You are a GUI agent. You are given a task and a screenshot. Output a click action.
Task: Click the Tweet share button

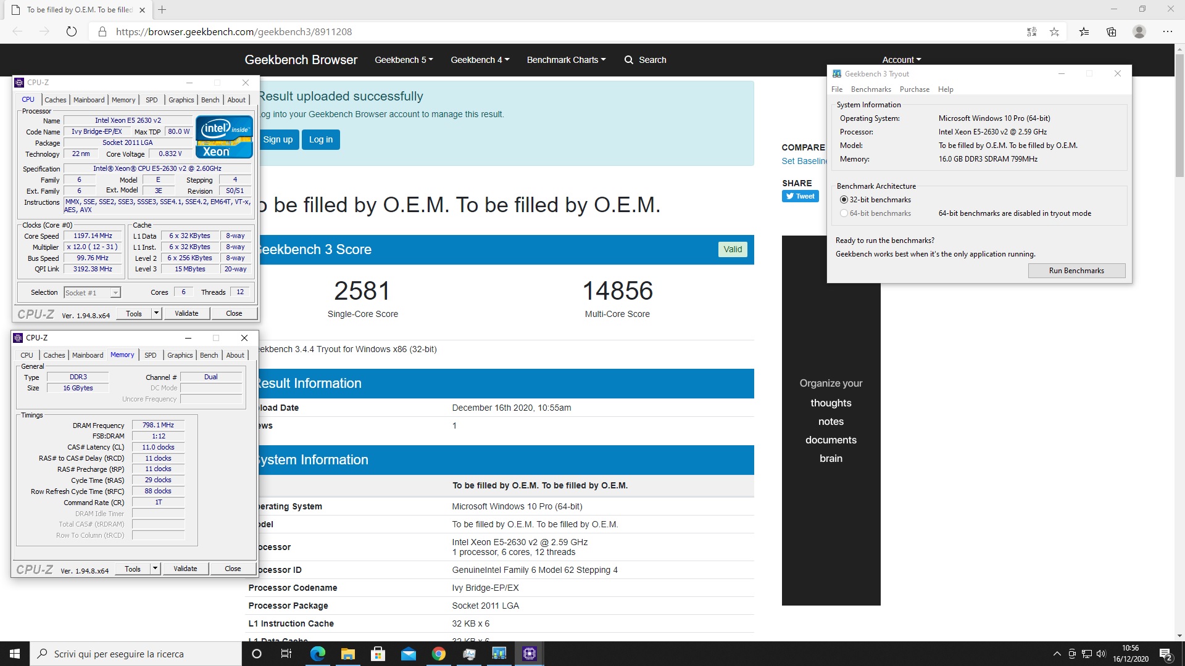pos(800,196)
